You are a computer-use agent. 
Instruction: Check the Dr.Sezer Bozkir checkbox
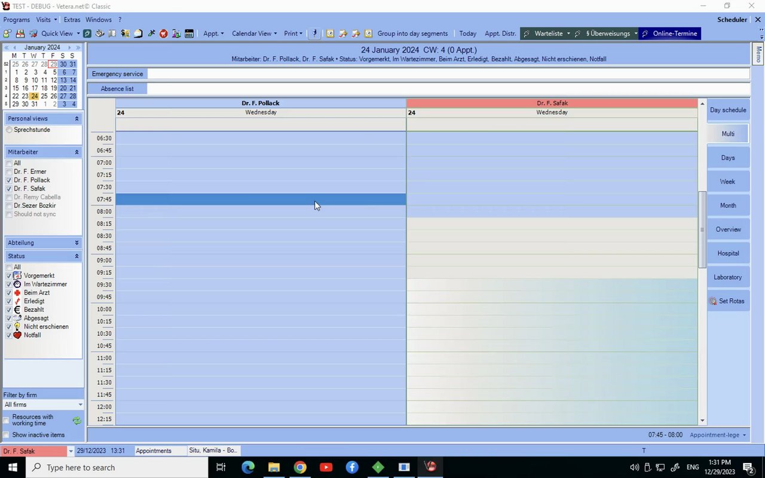click(9, 206)
